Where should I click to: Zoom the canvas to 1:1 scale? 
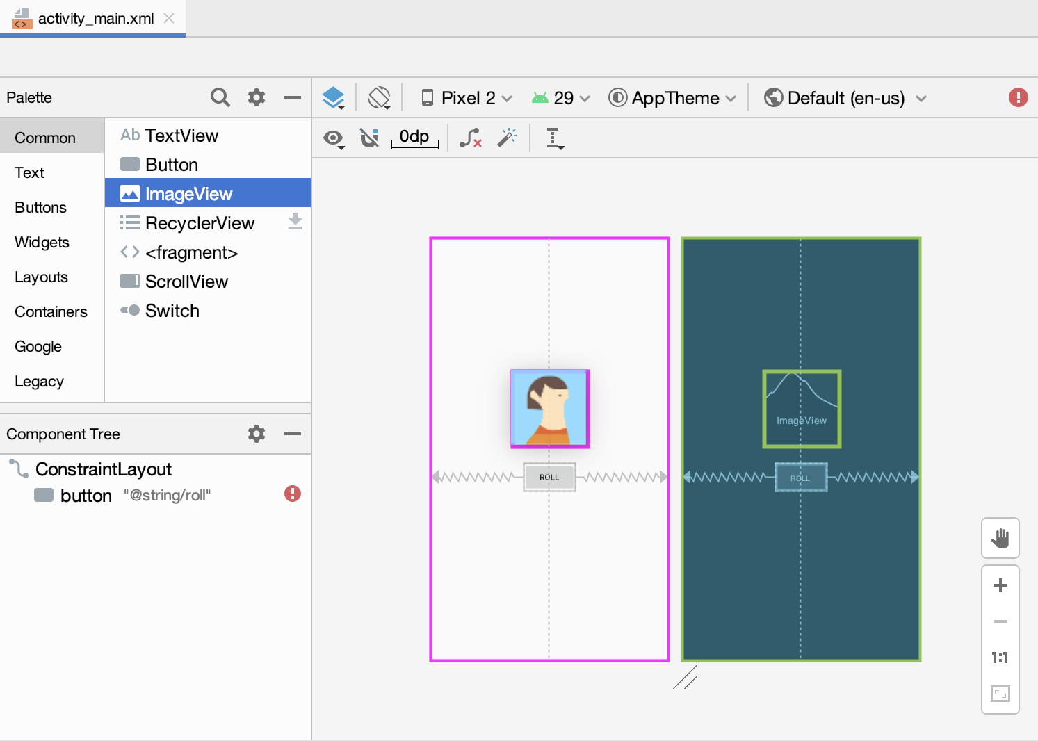coord(1000,658)
